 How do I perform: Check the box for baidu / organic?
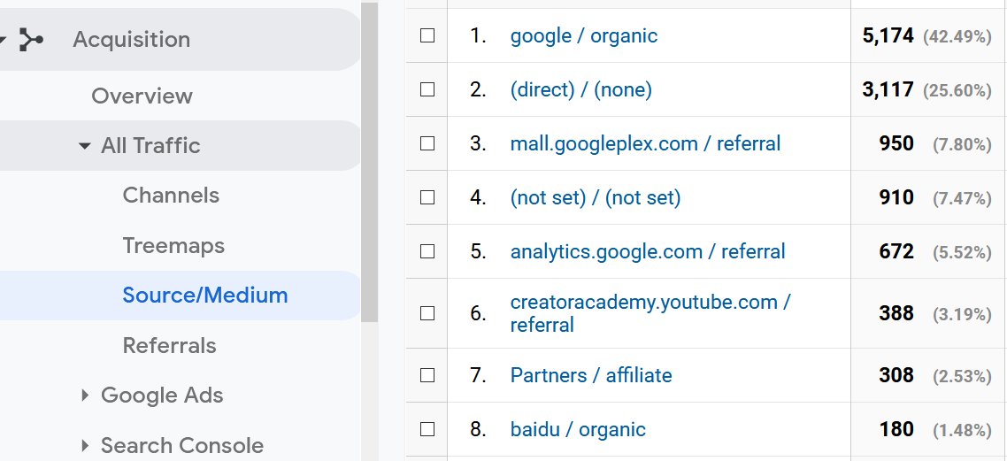pyautogui.click(x=427, y=429)
